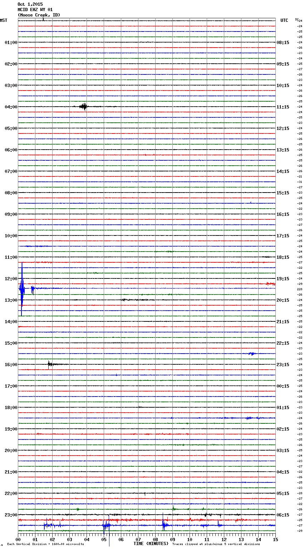The image size is (304, 549).
Task: Click the 13:15 UTC time label
Action: (283, 150)
